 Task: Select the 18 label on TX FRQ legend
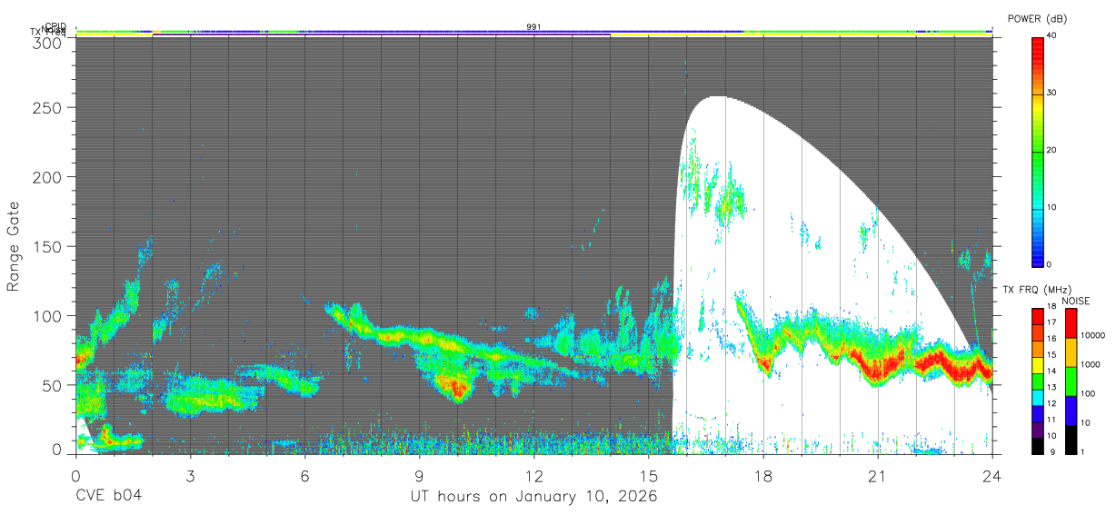click(x=1052, y=306)
